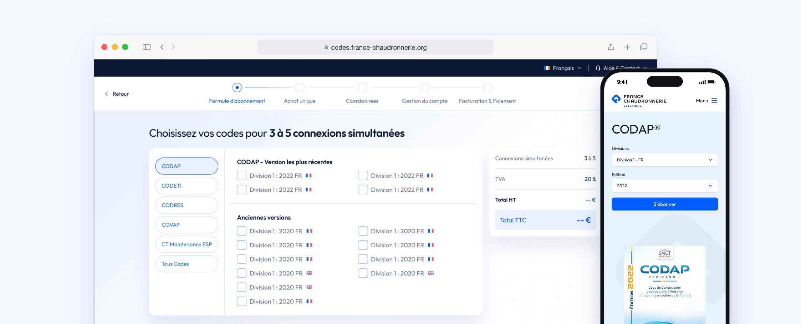Screen dimensions: 801x324
Task: Tap the CODAP Division 1 book cover
Action: coord(665,285)
